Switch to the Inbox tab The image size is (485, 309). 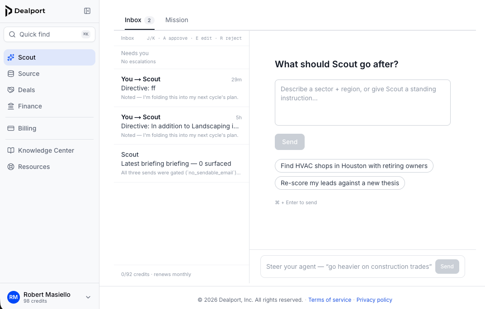click(140, 20)
